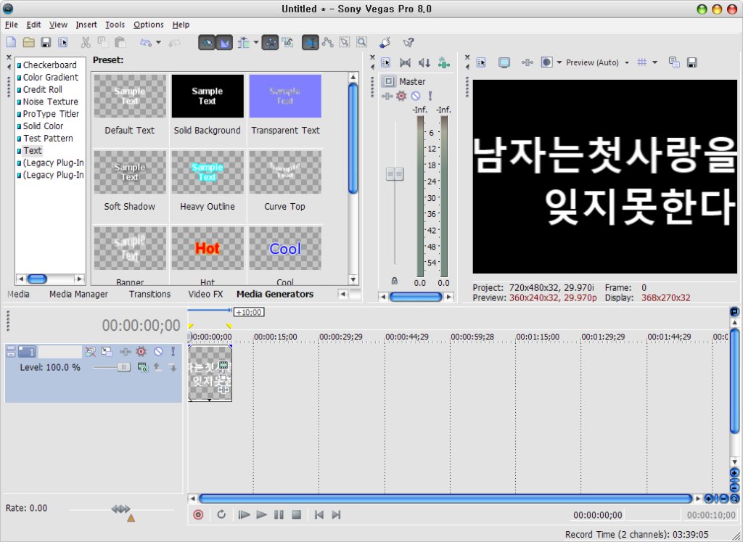Open Split Screen View dropdown arrow
The height and width of the screenshot is (542, 743).
pyautogui.click(x=559, y=62)
